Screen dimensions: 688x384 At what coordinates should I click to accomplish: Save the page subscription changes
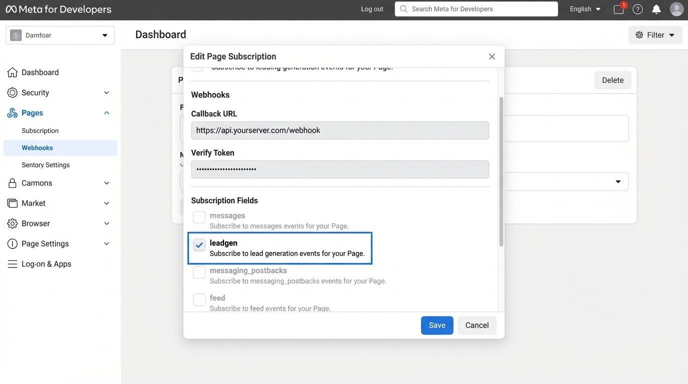click(436, 325)
